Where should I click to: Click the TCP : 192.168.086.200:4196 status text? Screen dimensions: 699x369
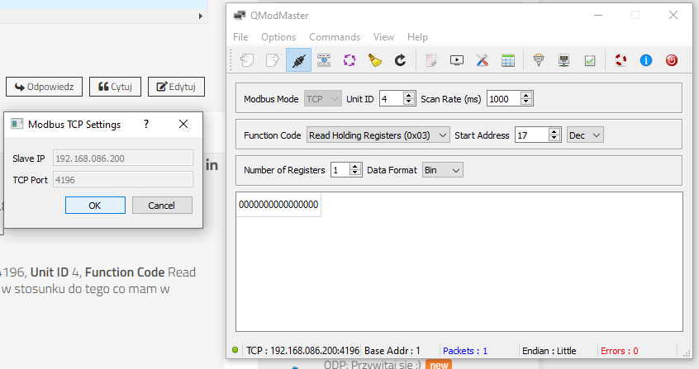click(302, 351)
